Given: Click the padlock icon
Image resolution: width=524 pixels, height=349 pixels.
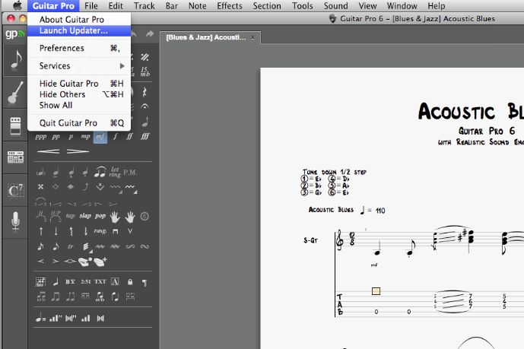Looking at the screenshot, I should [x=130, y=282].
